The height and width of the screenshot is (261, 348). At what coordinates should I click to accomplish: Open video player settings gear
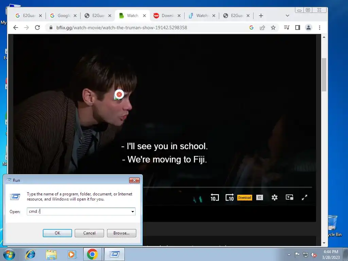[275, 197]
